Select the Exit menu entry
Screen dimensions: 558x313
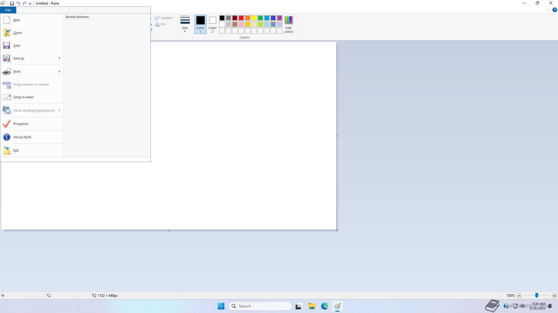[x=16, y=150]
